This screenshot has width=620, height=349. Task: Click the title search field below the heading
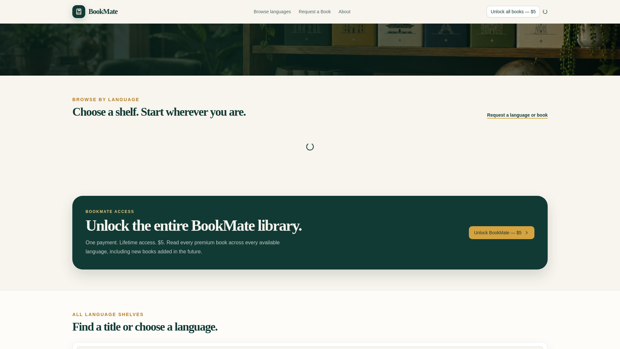coord(310,347)
